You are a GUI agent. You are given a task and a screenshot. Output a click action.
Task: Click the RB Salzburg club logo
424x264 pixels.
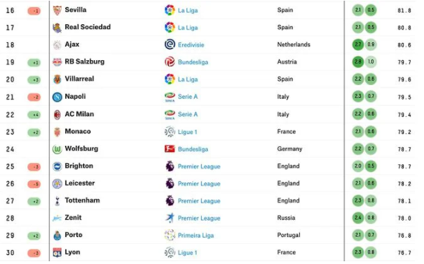click(x=57, y=62)
